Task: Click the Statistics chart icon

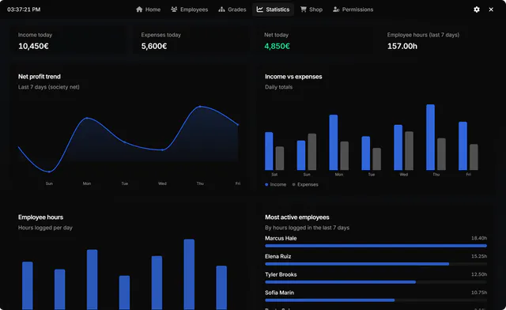Action: pos(260,9)
